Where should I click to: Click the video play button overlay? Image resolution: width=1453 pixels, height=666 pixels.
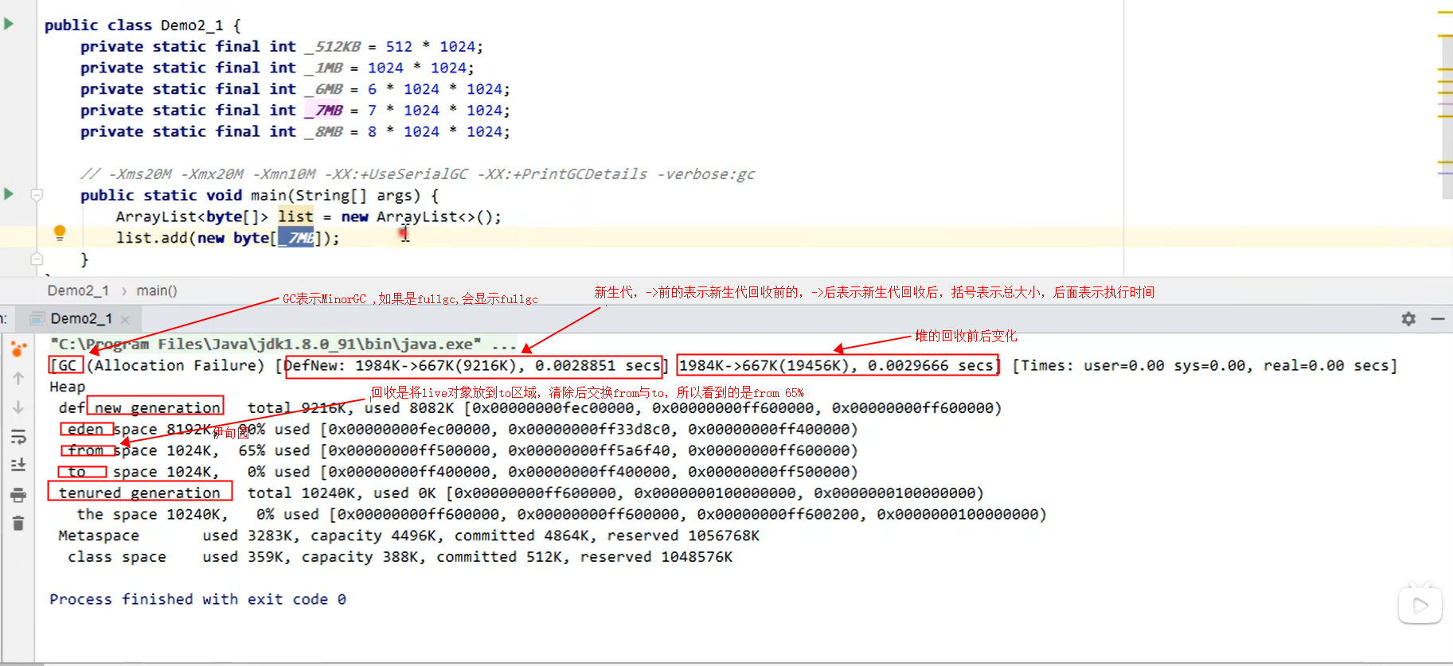point(1420,606)
